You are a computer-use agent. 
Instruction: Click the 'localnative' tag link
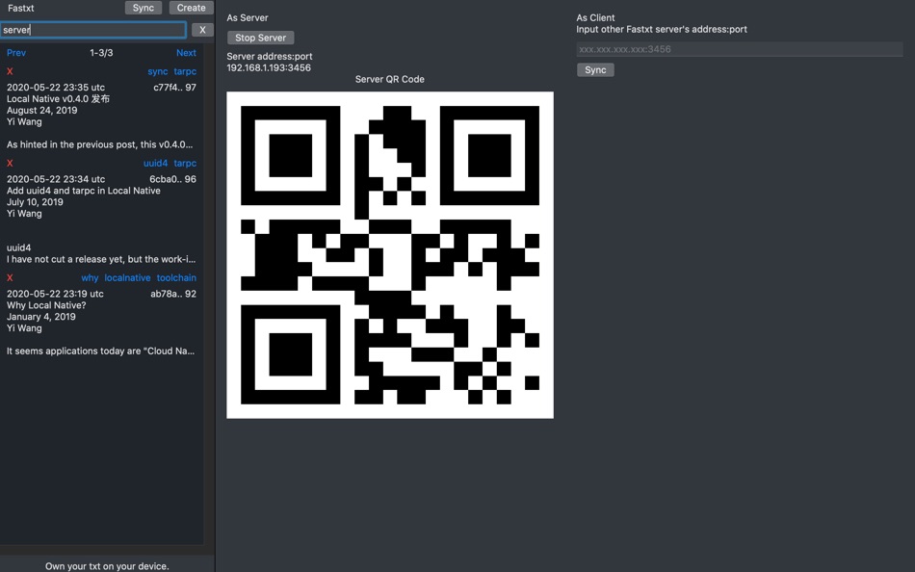[127, 278]
